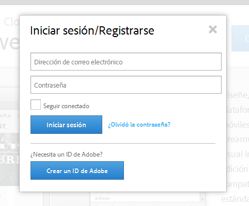Click the dimmed preview thumbnail left of the dialog
This screenshot has height=206, width=249.
[x=10, y=160]
